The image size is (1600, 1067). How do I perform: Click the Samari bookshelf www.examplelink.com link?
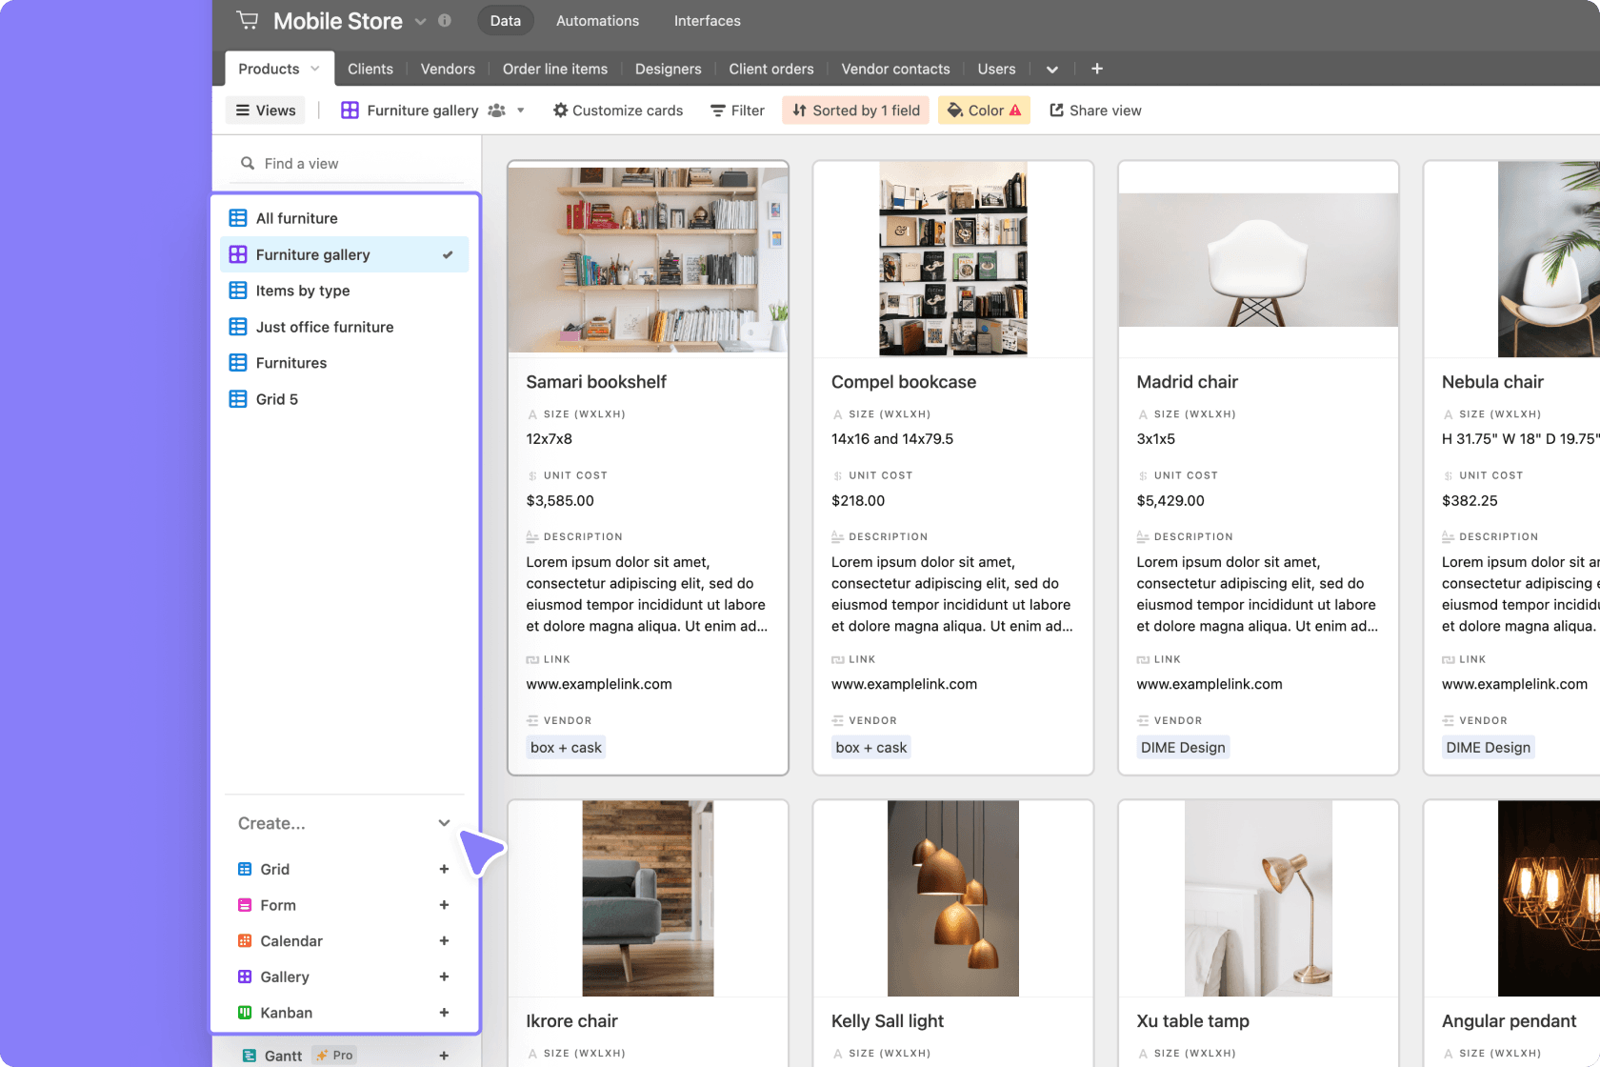point(599,684)
